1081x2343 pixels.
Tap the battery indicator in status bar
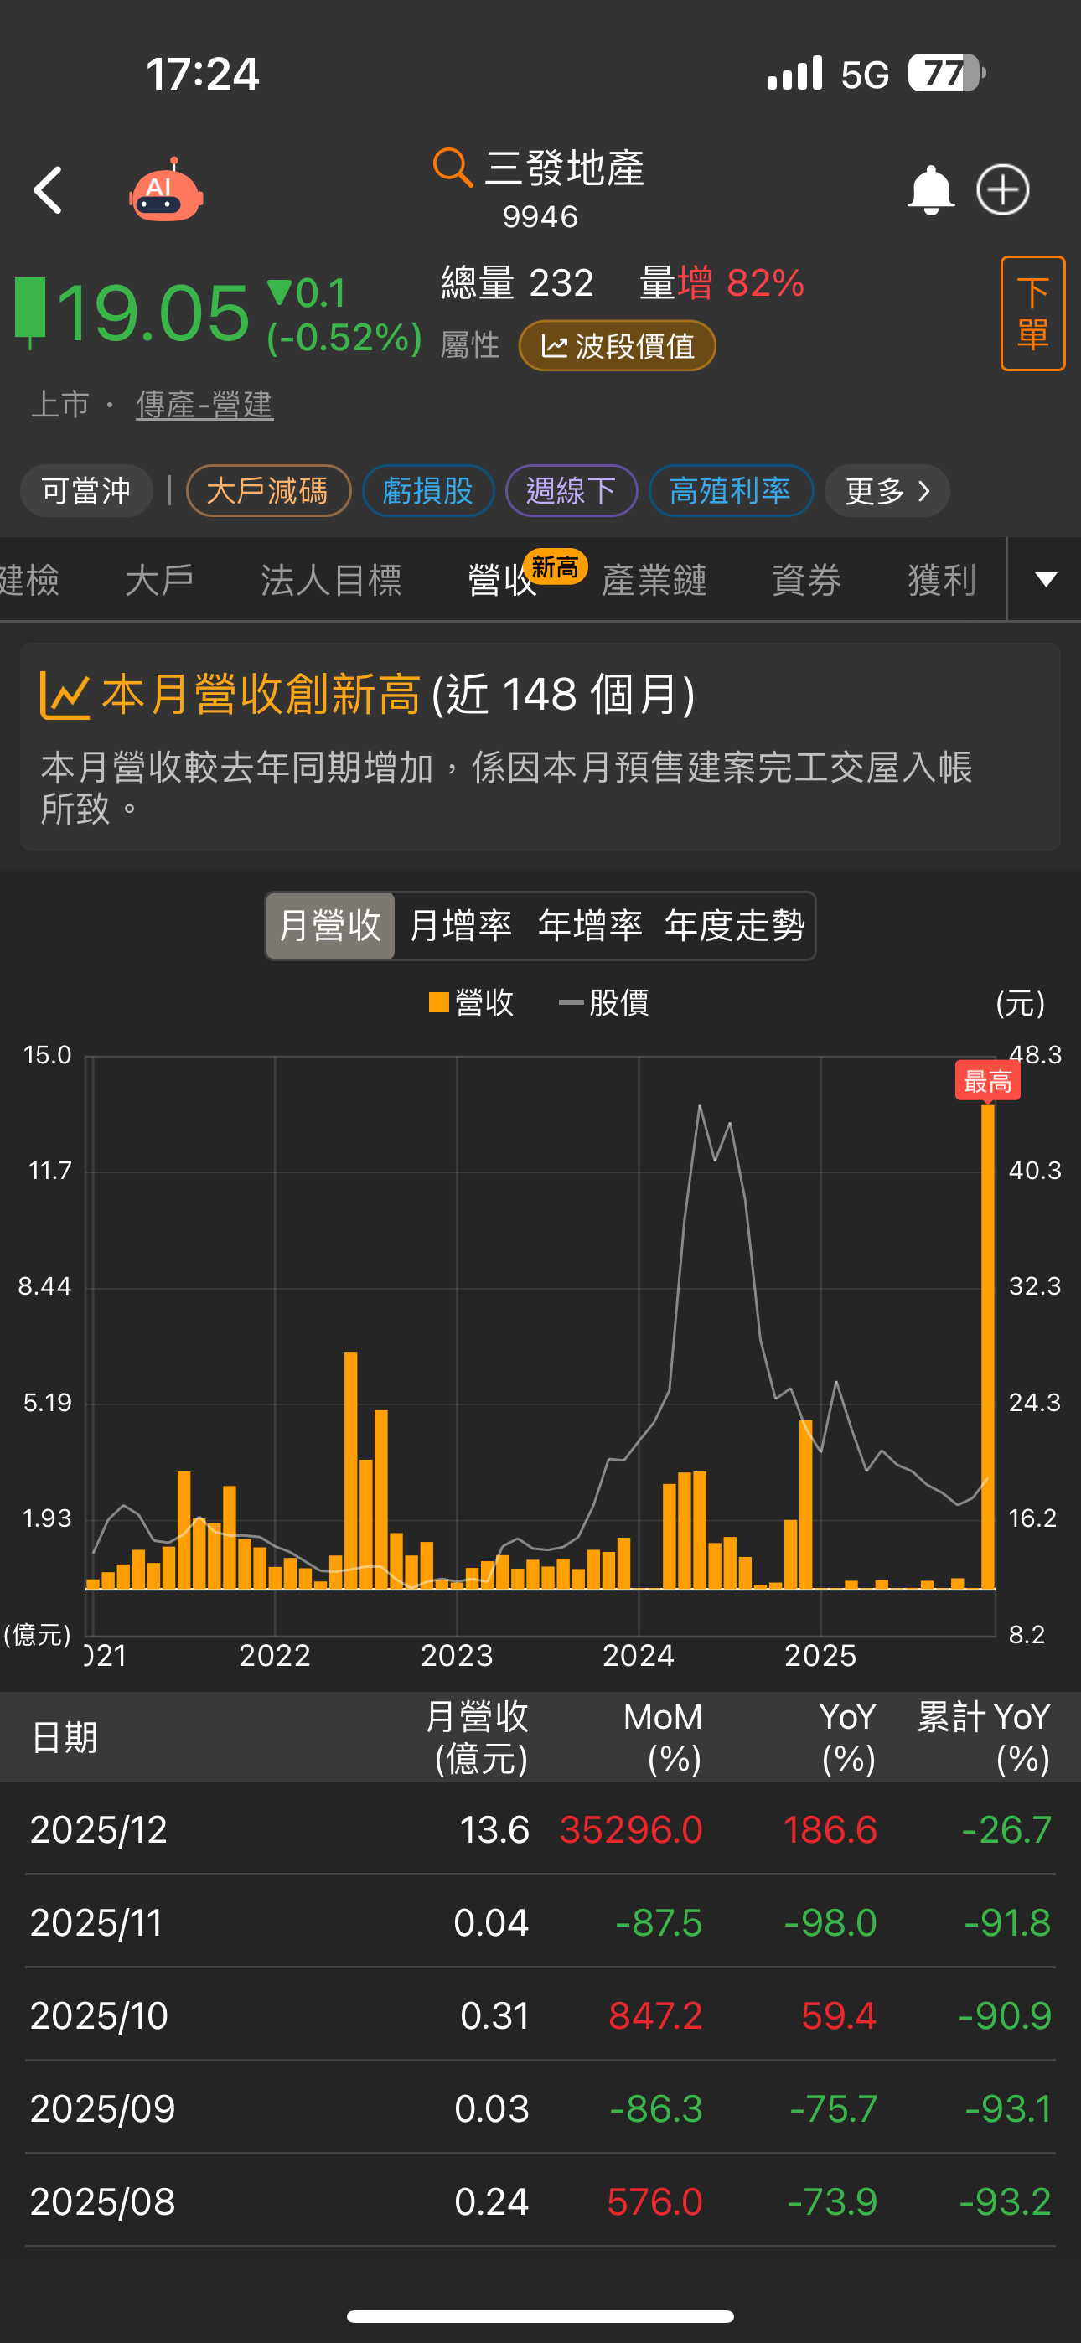coord(946,73)
